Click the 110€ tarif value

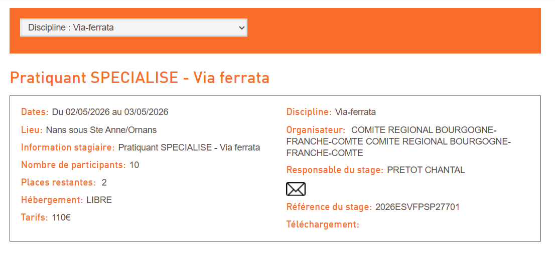tap(61, 217)
